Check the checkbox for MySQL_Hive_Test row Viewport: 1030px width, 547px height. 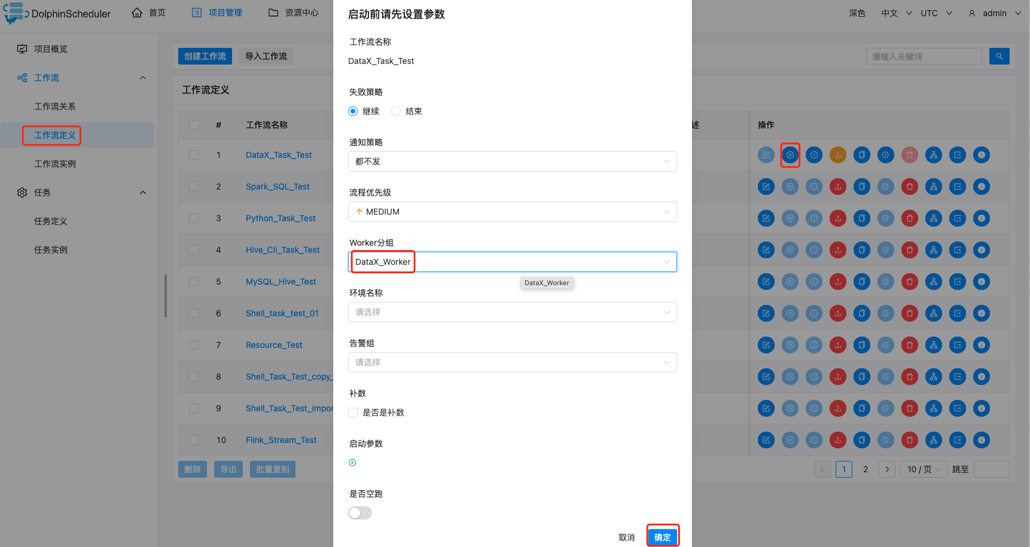194,282
